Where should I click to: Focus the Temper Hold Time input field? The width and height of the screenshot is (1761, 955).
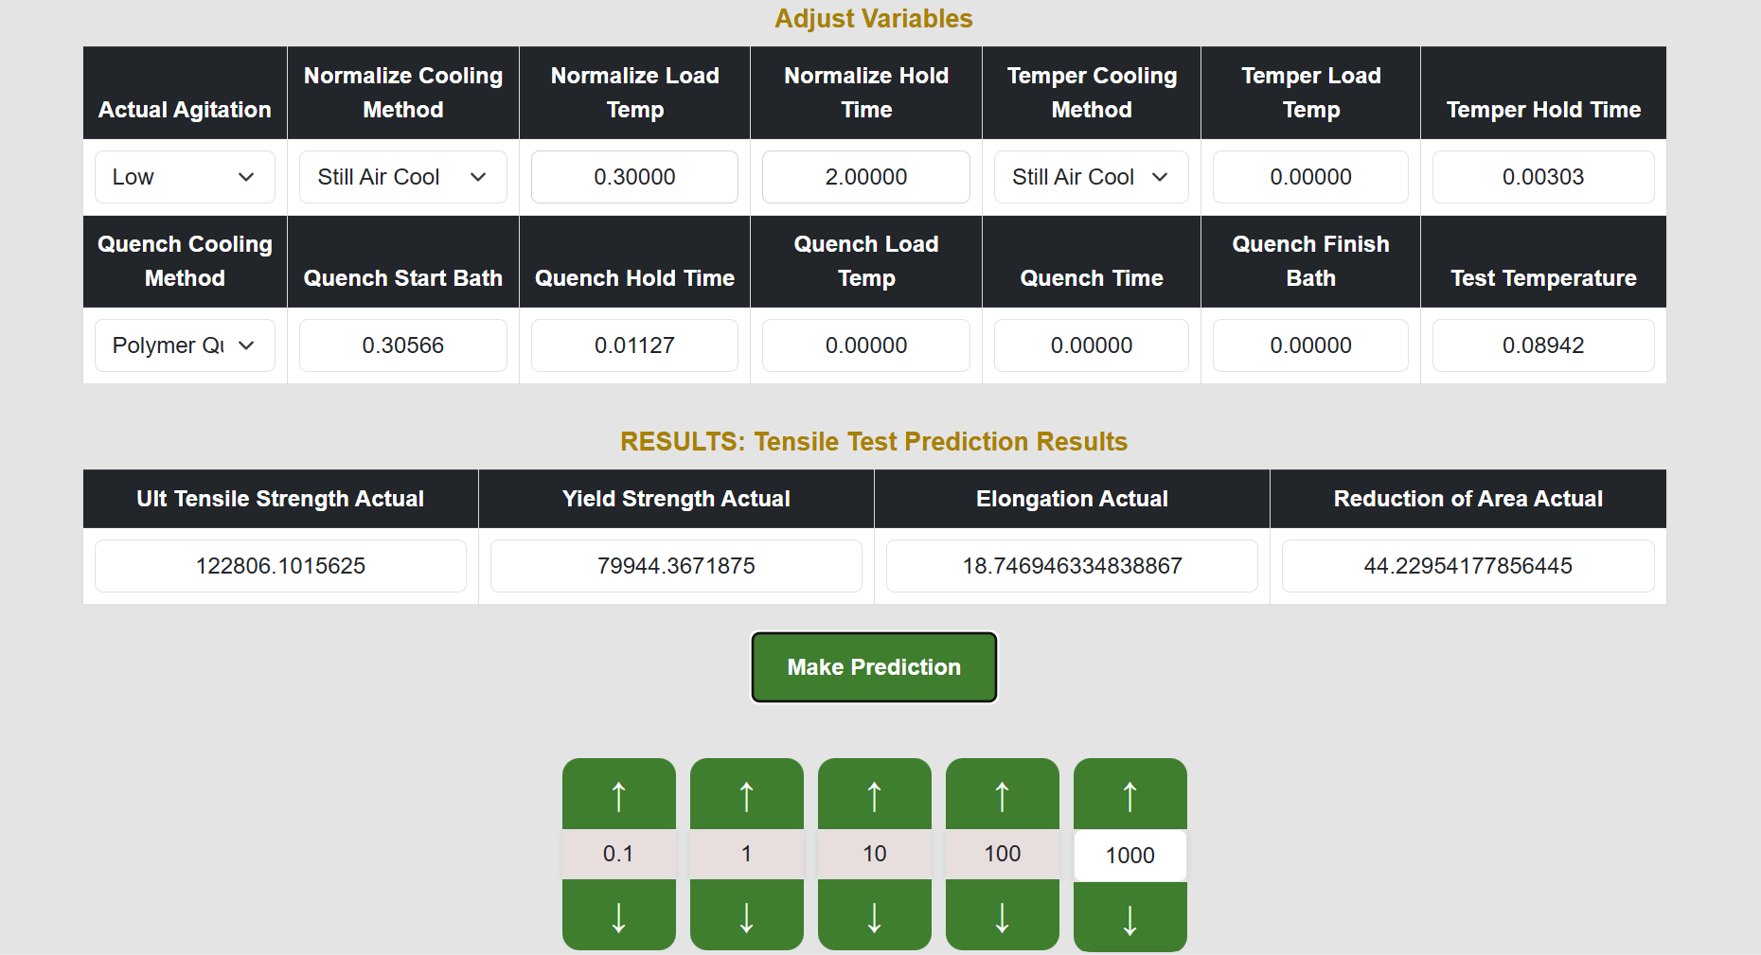click(x=1542, y=177)
